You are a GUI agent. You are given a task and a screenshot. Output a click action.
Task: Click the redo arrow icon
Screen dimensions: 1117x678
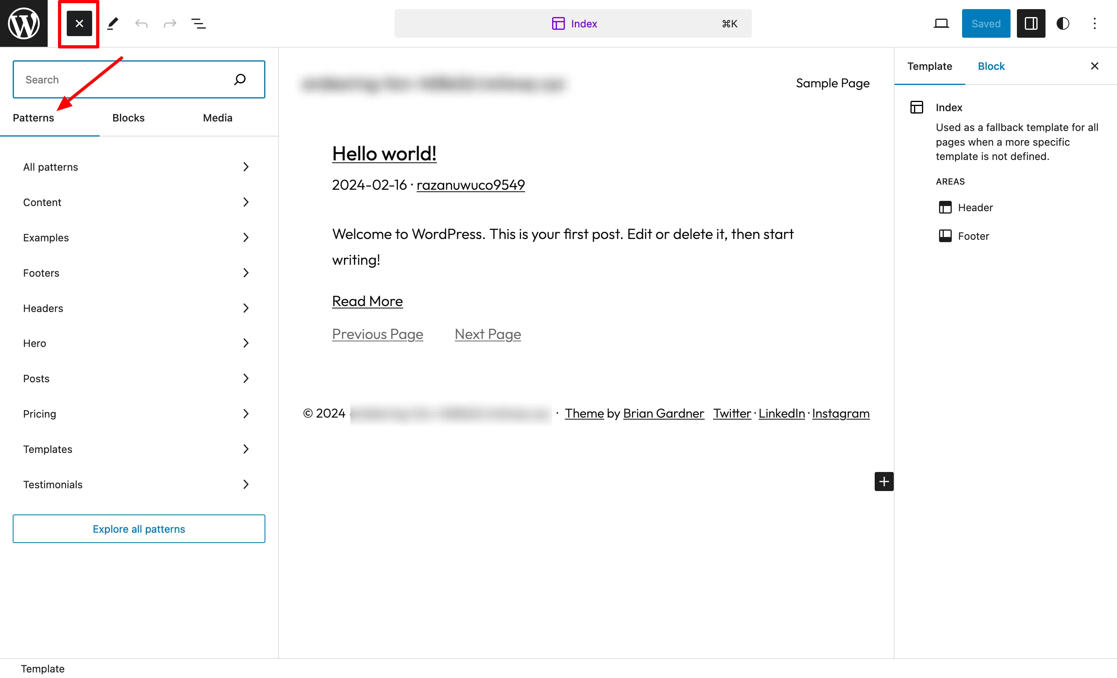tap(169, 23)
